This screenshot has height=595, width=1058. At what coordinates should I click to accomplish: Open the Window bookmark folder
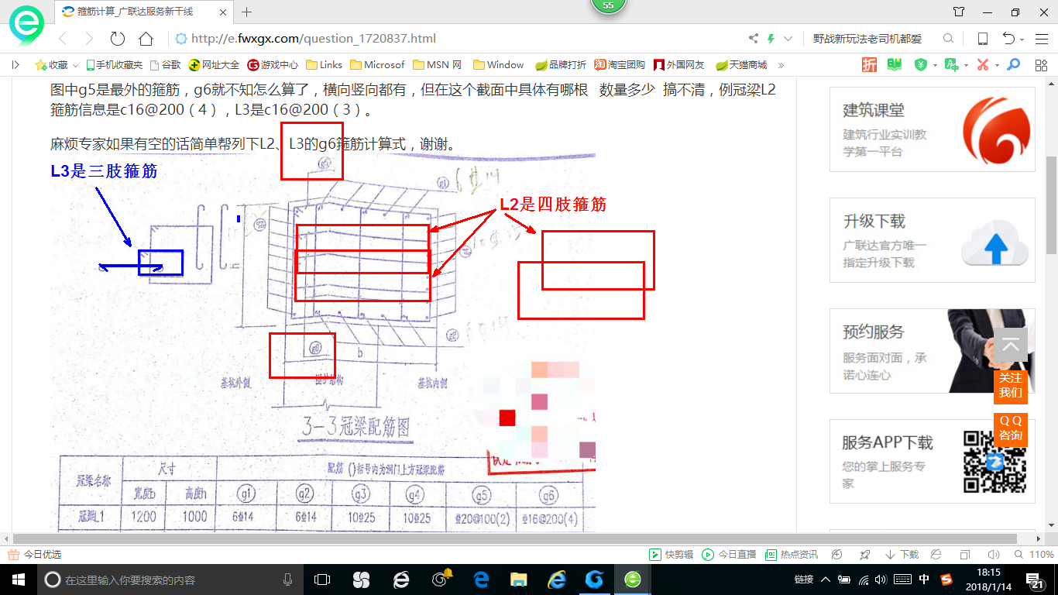tap(499, 65)
